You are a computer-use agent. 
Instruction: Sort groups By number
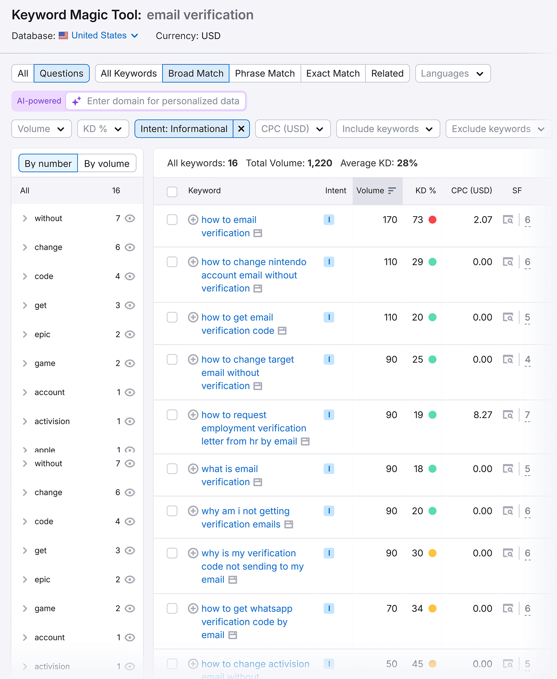click(x=48, y=163)
